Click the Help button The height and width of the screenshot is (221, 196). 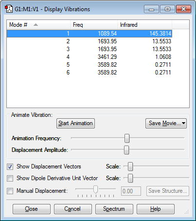[x=156, y=209]
